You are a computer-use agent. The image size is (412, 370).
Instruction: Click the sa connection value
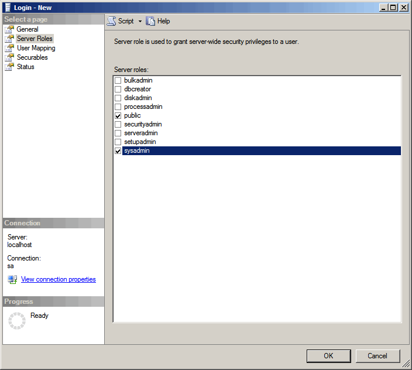pyautogui.click(x=11, y=266)
